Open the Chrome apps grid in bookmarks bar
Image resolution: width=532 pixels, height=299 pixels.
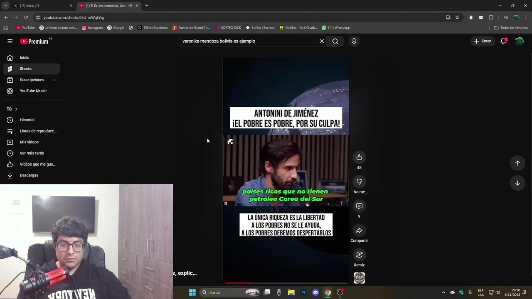click(5, 28)
